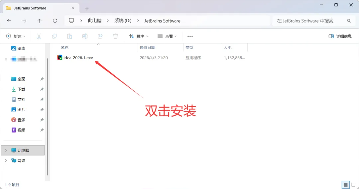Viewport: 359px width, 189px height.
Task: Click the Cut scissors icon
Action: coord(39,36)
